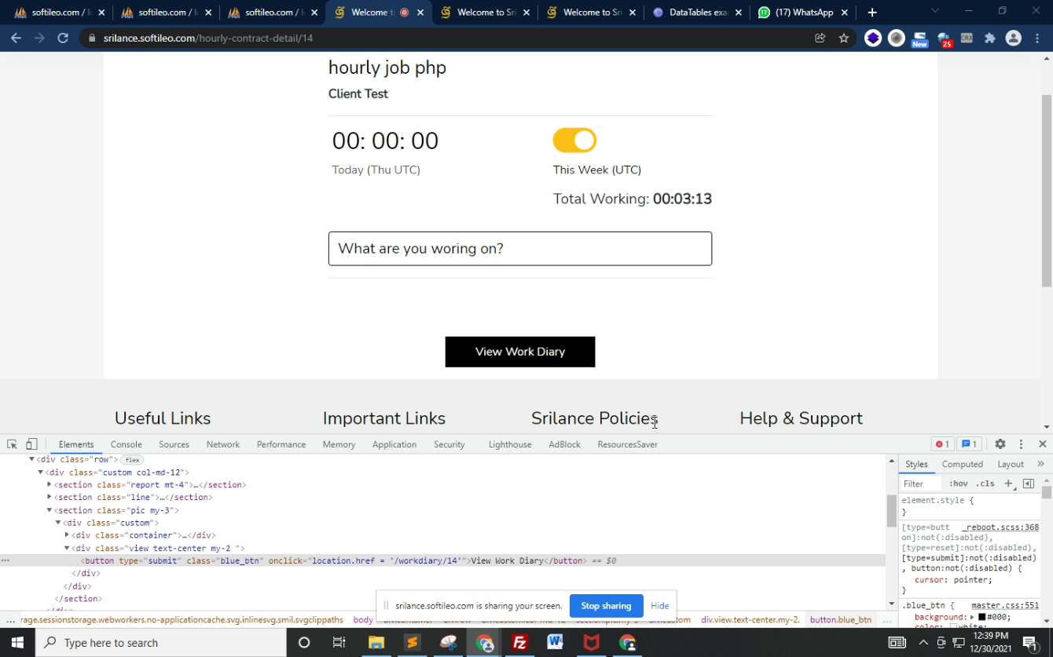This screenshot has height=657, width=1053.
Task: Collapse the section class "pic my-3" node
Action: click(x=50, y=510)
